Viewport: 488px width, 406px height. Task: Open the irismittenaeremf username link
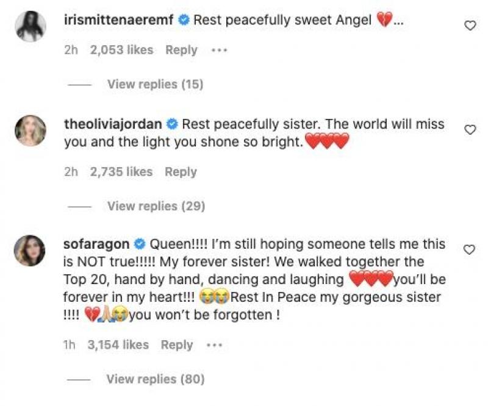tap(118, 20)
